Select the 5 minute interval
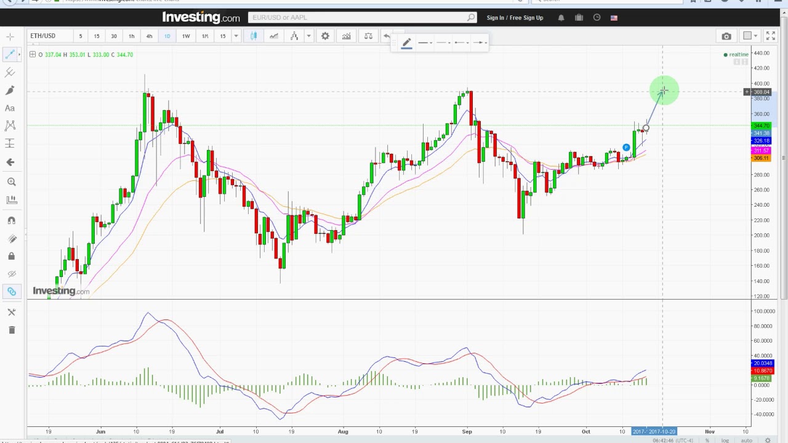This screenshot has width=788, height=443. (x=80, y=36)
